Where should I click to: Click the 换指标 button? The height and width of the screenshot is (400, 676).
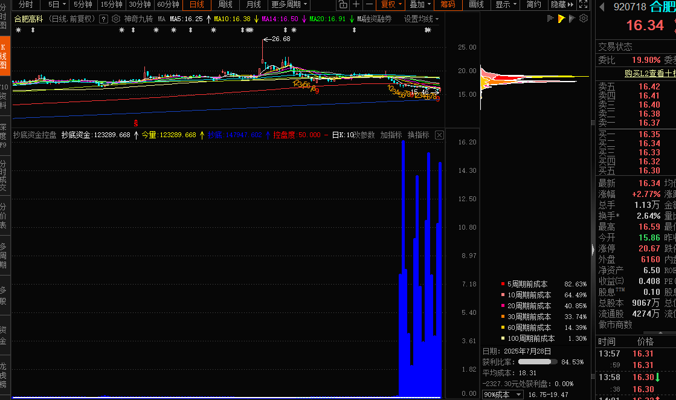click(418, 135)
